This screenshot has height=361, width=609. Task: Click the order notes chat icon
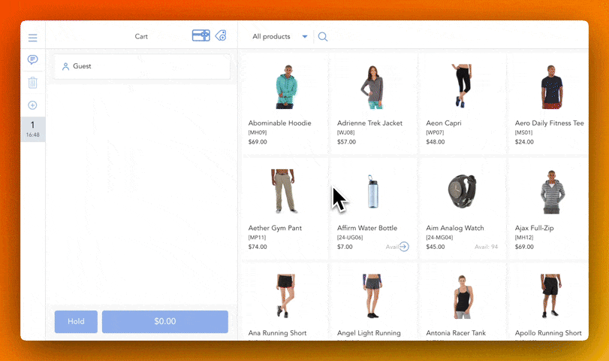32,60
